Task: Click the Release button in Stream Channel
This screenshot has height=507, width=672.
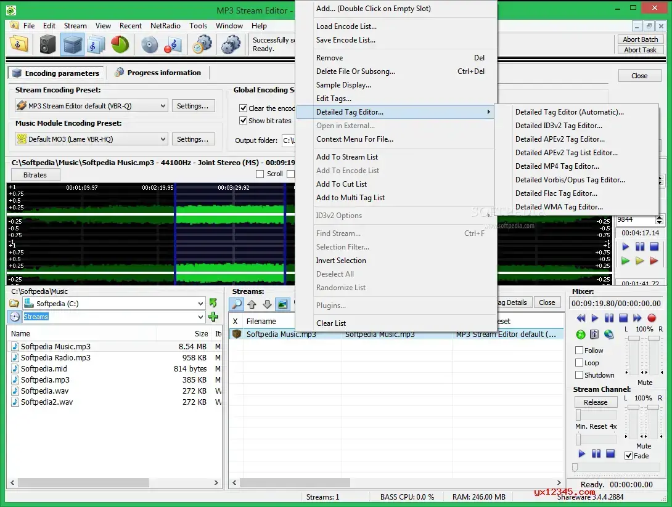Action: tap(596, 402)
